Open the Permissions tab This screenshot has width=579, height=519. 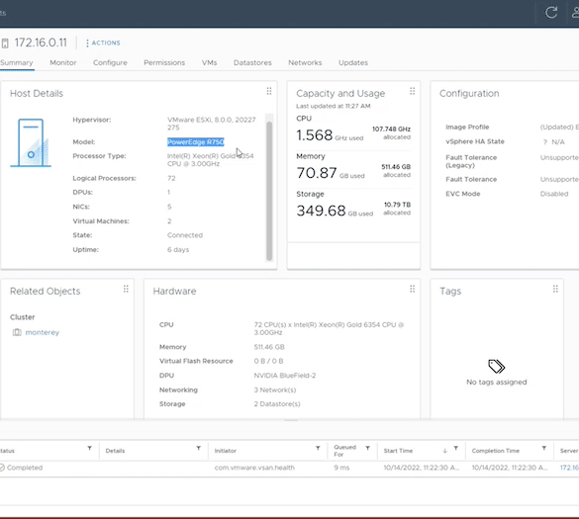164,62
